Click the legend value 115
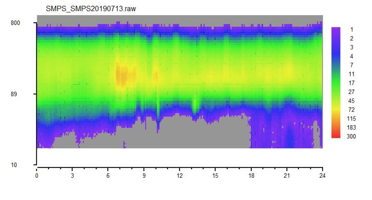The image size is (372, 200). point(351,119)
